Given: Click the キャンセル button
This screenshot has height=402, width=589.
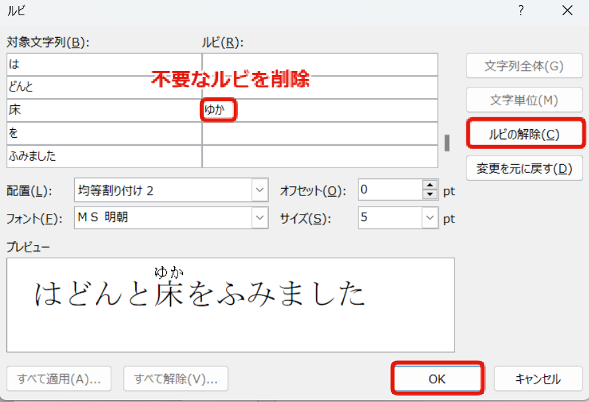Looking at the screenshot, I should tap(537, 379).
